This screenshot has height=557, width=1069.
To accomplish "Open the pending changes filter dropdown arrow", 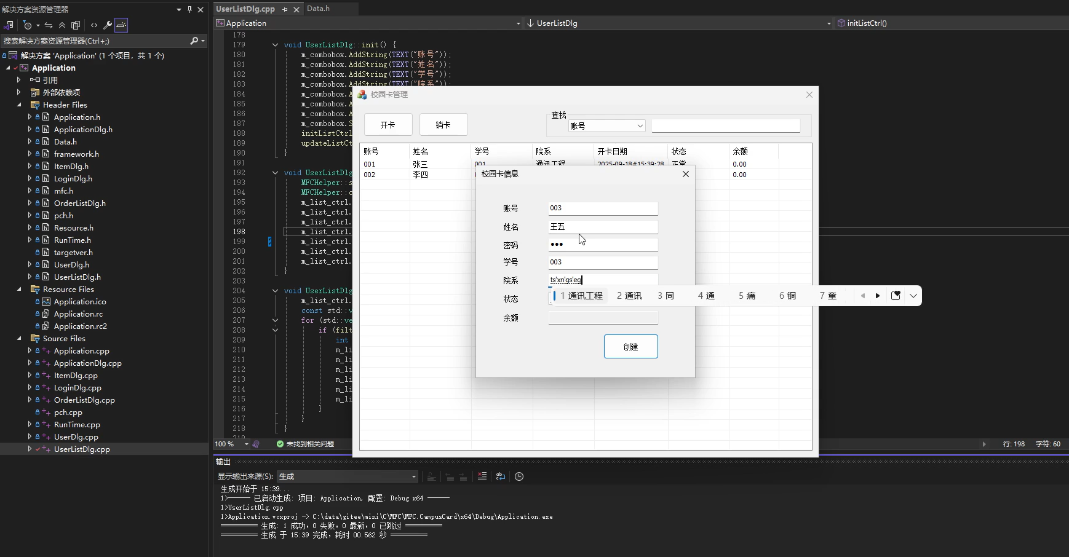I will (38, 26).
